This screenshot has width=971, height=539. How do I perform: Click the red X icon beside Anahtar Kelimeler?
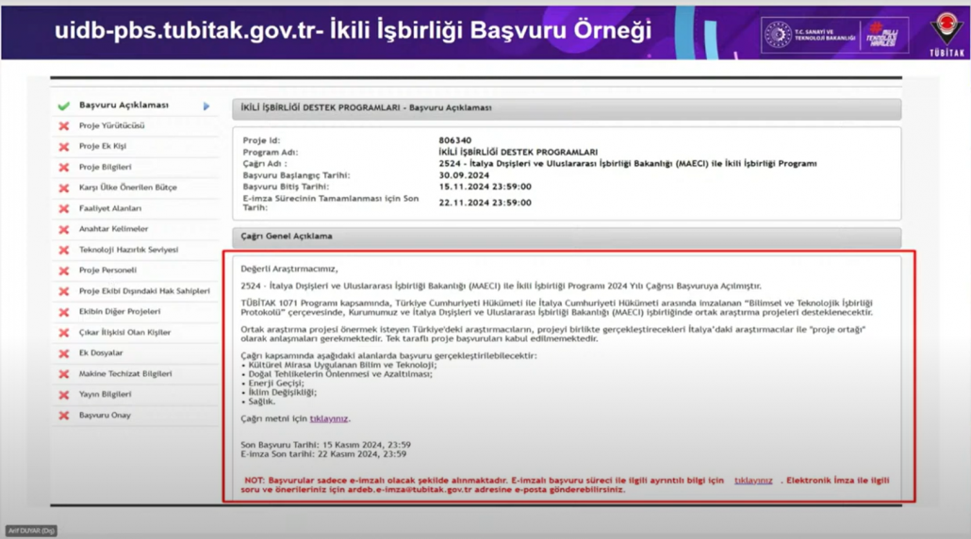(x=63, y=230)
